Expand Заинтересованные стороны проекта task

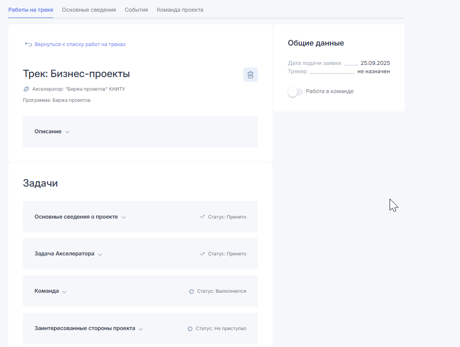click(141, 329)
